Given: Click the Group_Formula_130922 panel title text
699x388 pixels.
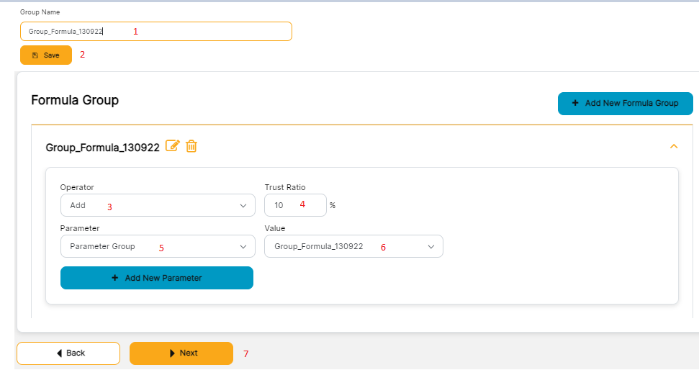Looking at the screenshot, I should 102,148.
